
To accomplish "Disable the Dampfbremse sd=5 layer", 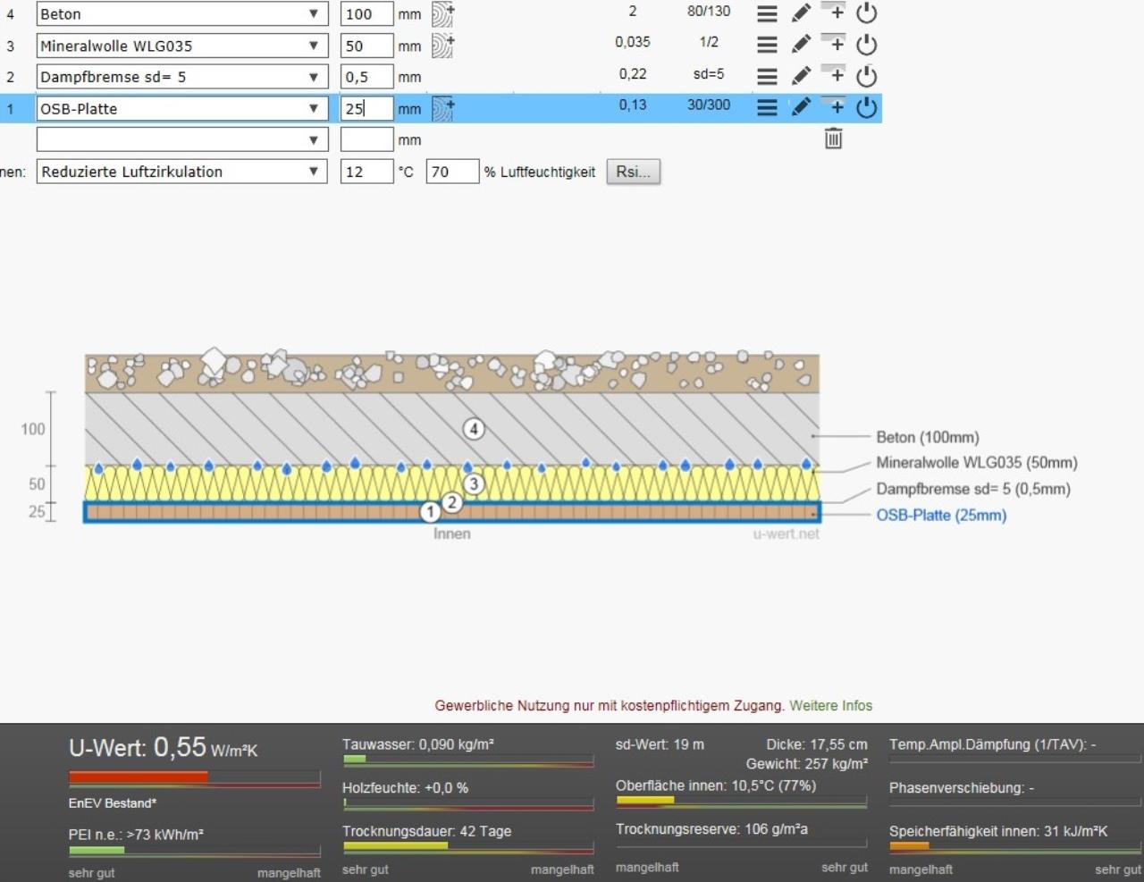I will point(867,76).
